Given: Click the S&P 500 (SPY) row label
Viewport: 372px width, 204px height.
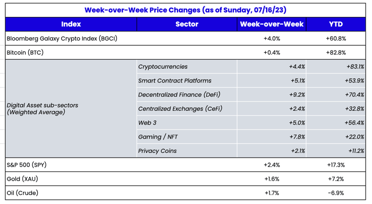Looking at the screenshot, I should tap(27, 165).
